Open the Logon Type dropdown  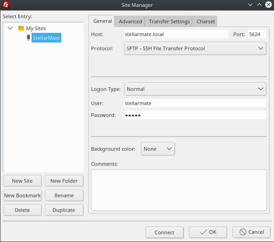point(195,89)
